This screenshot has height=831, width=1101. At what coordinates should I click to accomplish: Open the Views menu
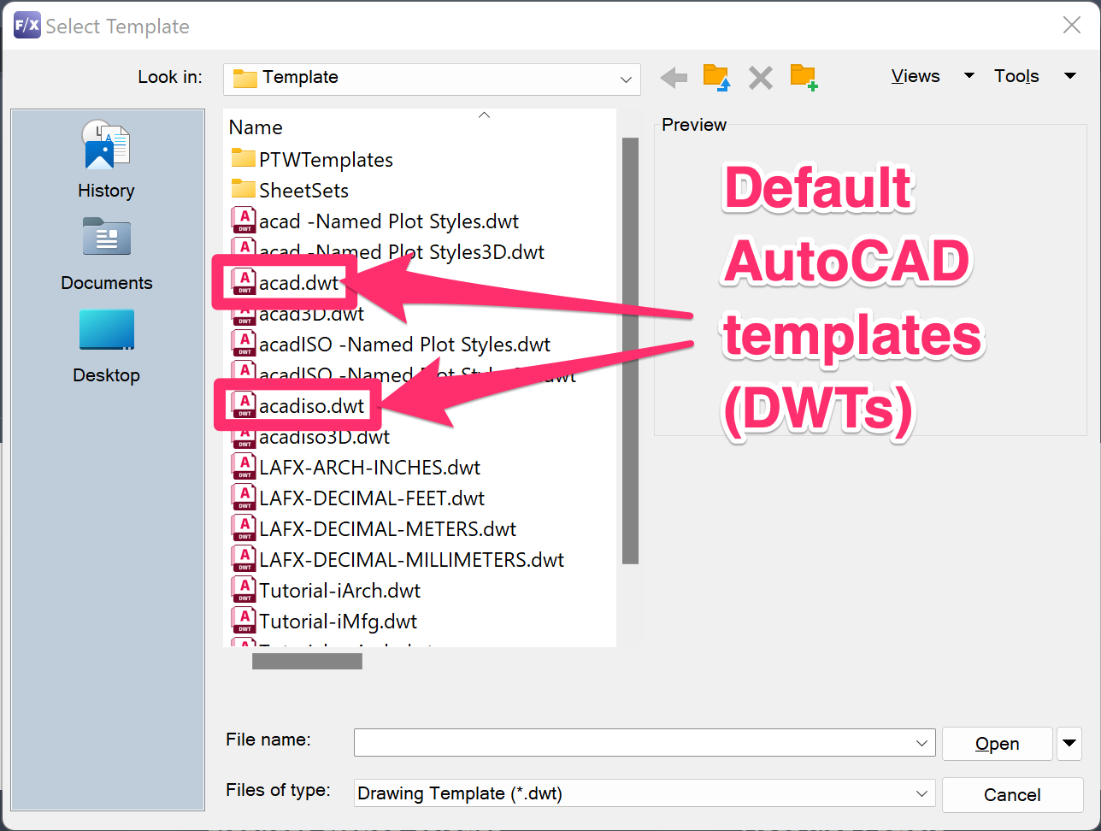coord(916,75)
